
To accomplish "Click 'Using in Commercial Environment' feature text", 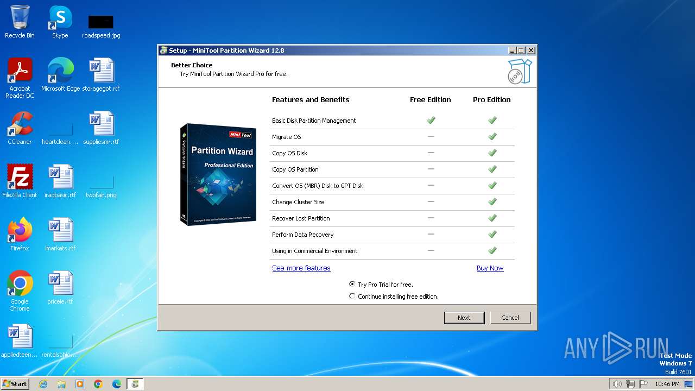I will (x=315, y=251).
